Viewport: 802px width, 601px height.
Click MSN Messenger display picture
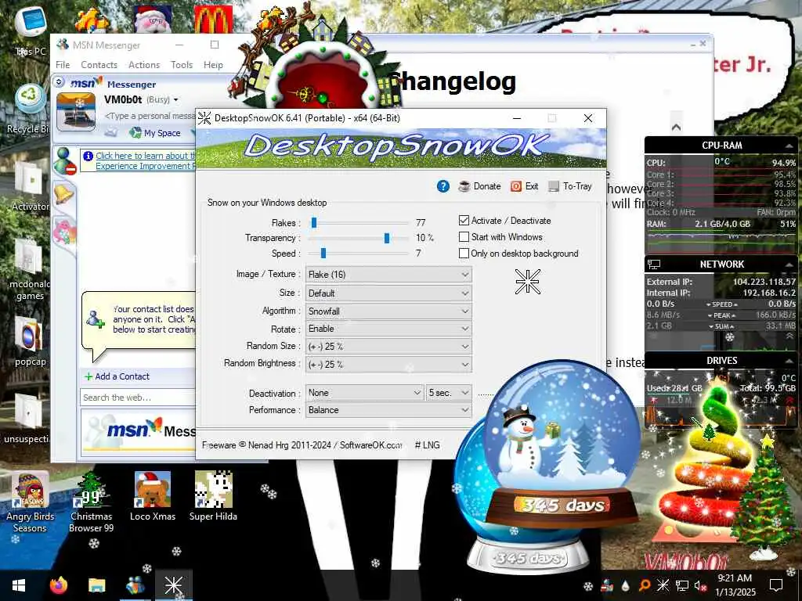tap(76, 112)
